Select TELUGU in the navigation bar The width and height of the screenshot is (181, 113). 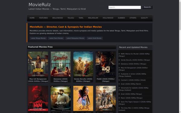(x=71, y=18)
